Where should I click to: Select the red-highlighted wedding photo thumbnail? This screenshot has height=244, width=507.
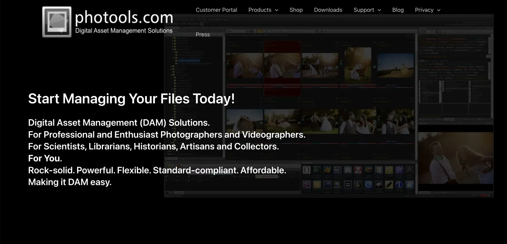pos(282,65)
